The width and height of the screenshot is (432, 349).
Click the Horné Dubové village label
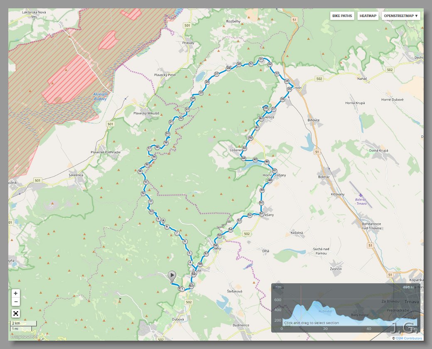392,100
